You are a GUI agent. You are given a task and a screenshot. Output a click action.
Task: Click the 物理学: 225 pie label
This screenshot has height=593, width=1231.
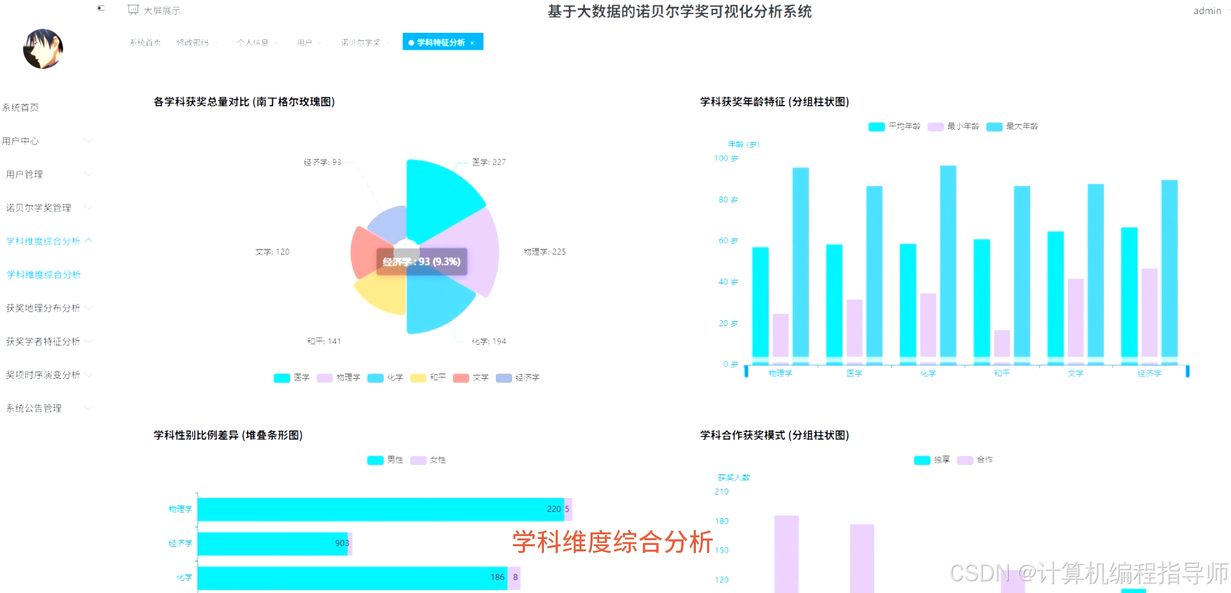click(545, 252)
